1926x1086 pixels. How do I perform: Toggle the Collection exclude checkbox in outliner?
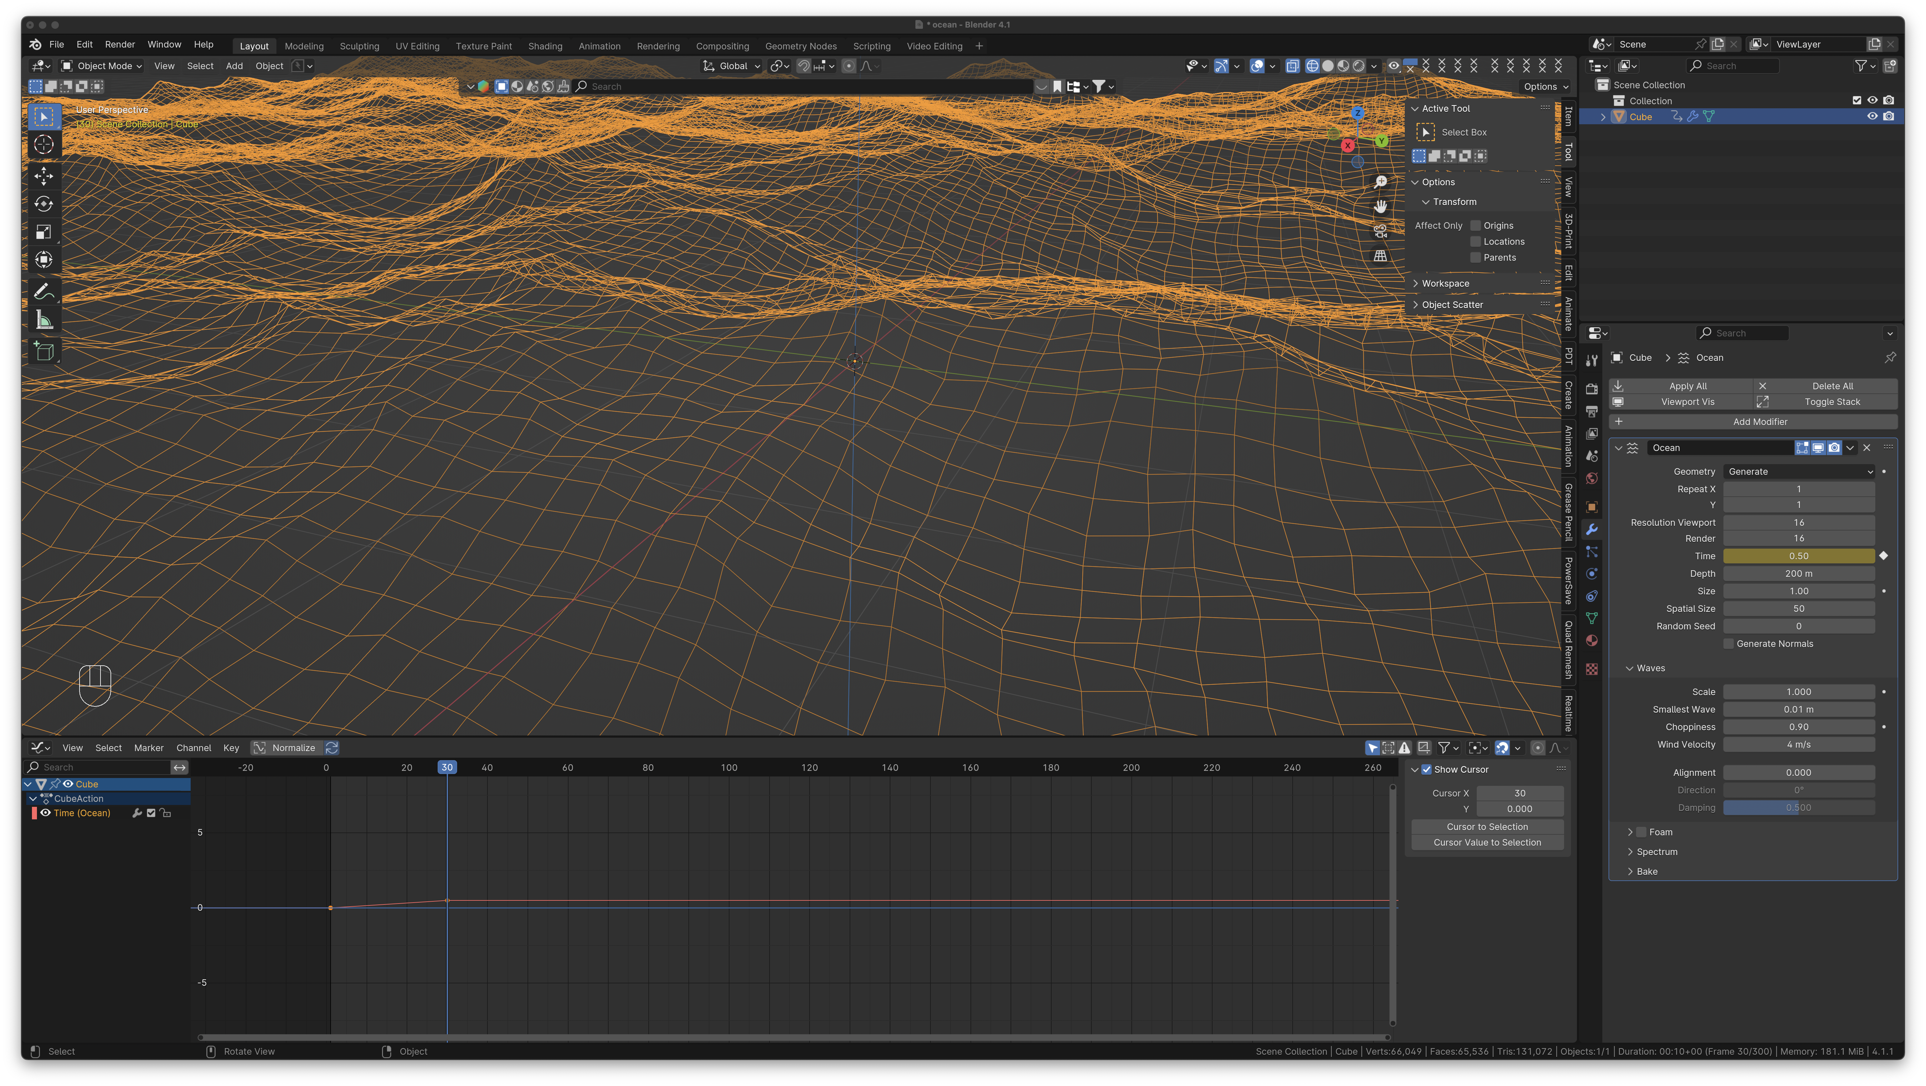tap(1856, 100)
